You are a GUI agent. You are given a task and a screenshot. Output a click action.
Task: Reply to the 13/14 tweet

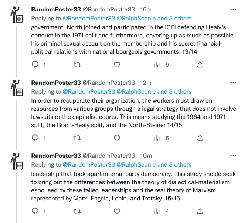(35, 65)
